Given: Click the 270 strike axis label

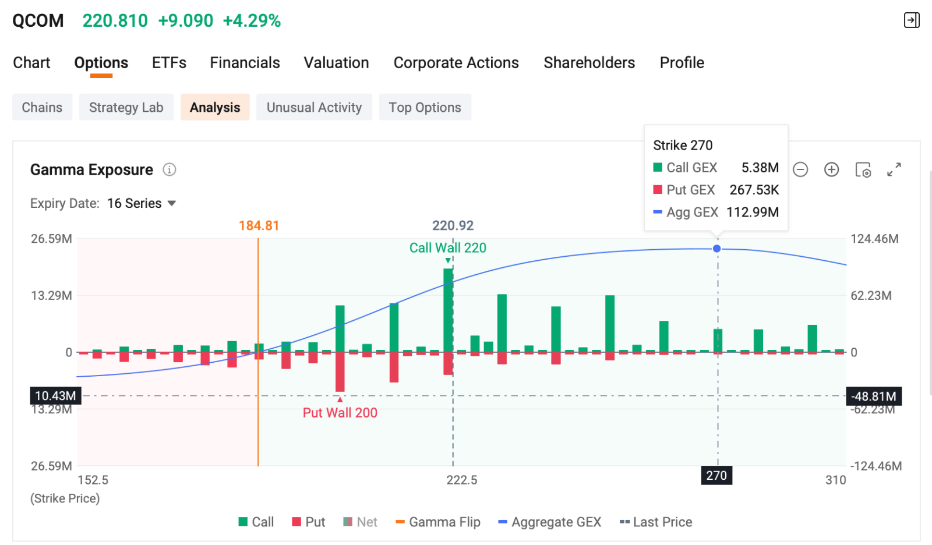Looking at the screenshot, I should pyautogui.click(x=716, y=475).
